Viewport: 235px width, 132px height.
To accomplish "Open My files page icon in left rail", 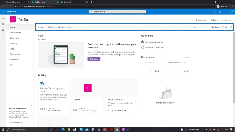I will point(3,36).
